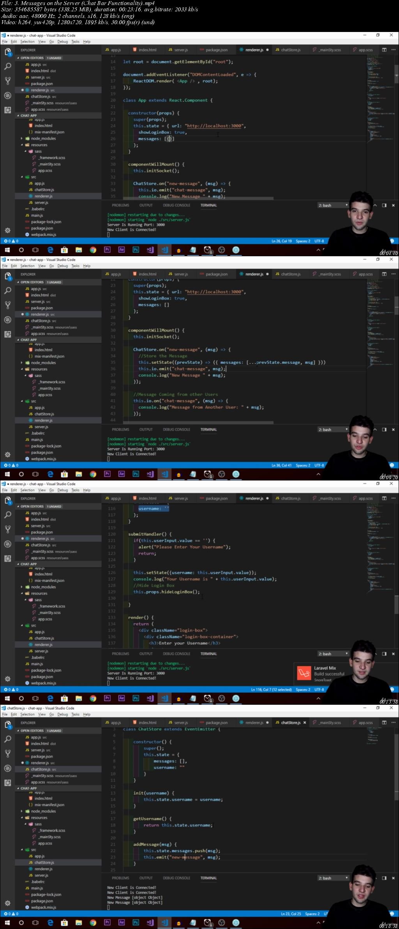Switch to _mainSty.scss tab in the 00:09:20 frame
This screenshot has width=399, height=929.
pos(327,274)
